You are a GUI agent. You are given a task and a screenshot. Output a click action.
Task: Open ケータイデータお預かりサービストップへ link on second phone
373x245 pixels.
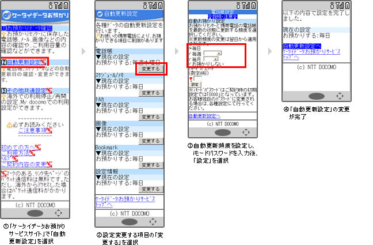[x=125, y=202]
